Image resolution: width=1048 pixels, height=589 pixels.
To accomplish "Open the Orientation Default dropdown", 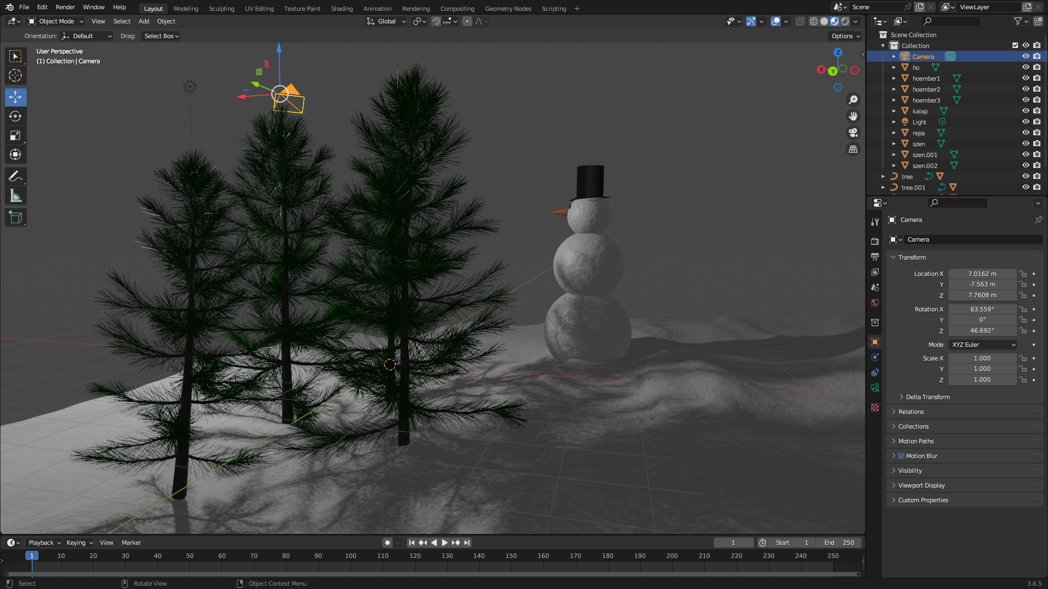I will [x=86, y=36].
